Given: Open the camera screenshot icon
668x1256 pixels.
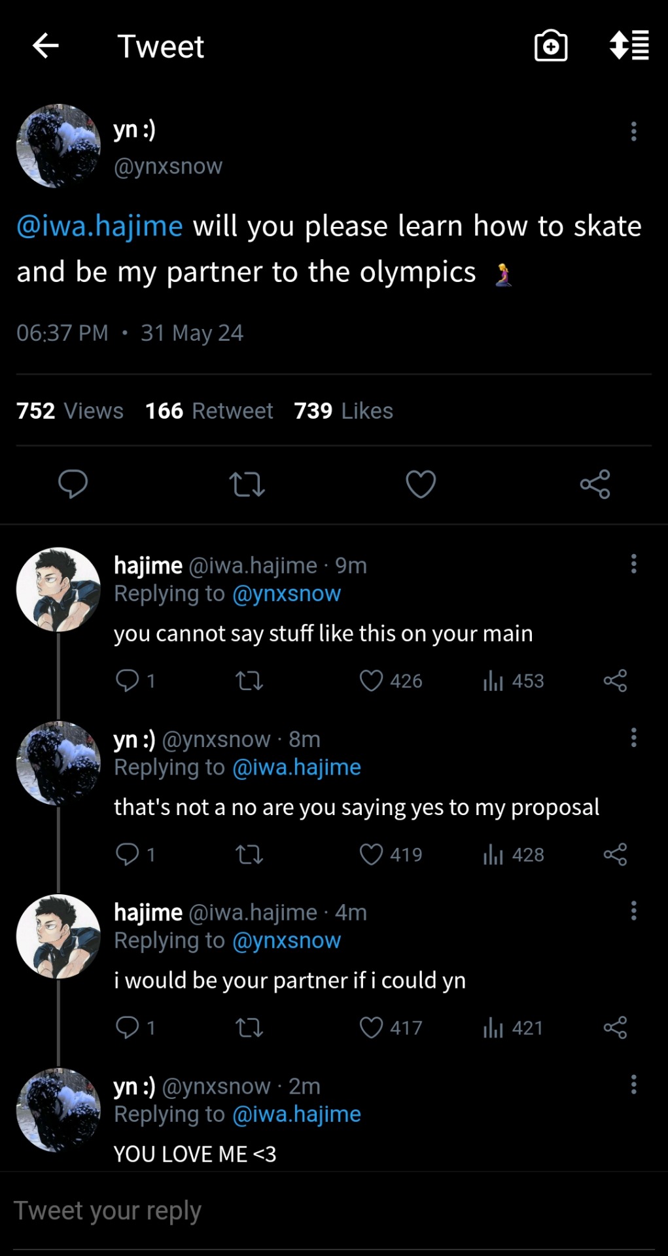Looking at the screenshot, I should pyautogui.click(x=551, y=46).
